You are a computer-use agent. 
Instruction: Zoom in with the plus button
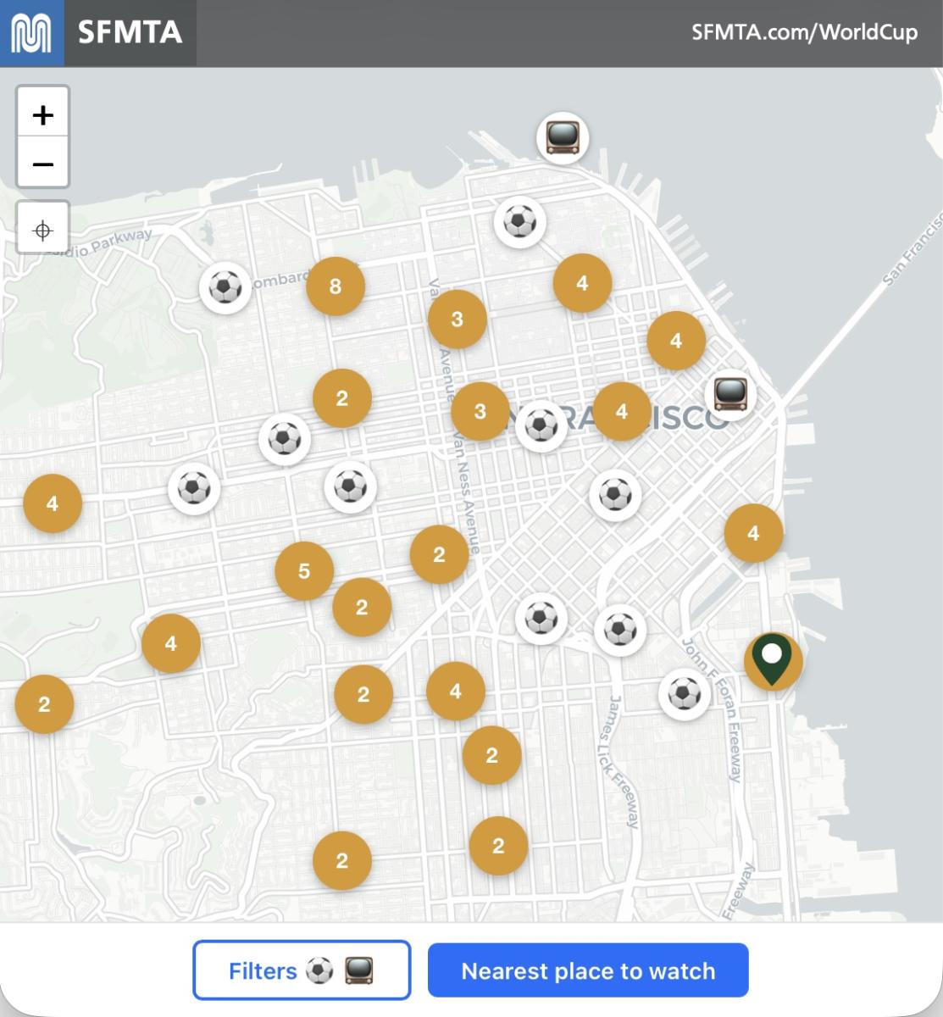[43, 114]
